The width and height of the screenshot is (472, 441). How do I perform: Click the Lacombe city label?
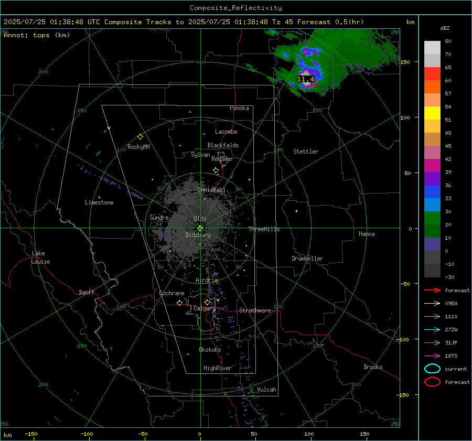coord(226,132)
